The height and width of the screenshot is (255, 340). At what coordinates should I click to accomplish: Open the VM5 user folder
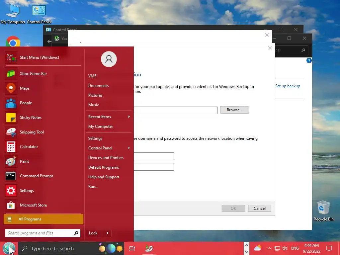(x=92, y=76)
